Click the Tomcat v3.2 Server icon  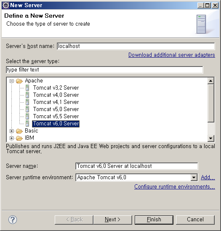27,88
